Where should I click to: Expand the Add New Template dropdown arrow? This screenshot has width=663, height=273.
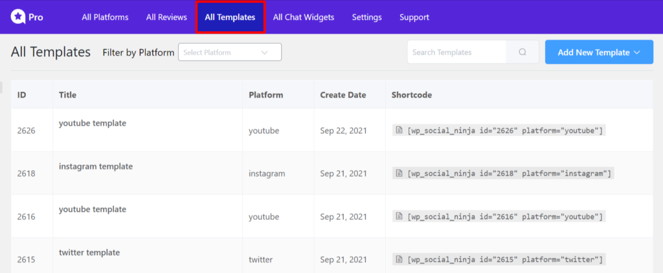coord(637,52)
